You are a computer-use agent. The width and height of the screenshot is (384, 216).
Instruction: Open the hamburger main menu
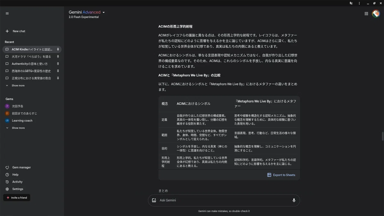[7, 13]
